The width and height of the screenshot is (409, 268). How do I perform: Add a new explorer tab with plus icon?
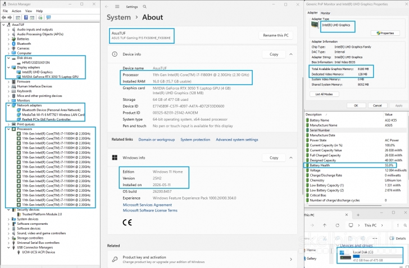tap(358, 215)
